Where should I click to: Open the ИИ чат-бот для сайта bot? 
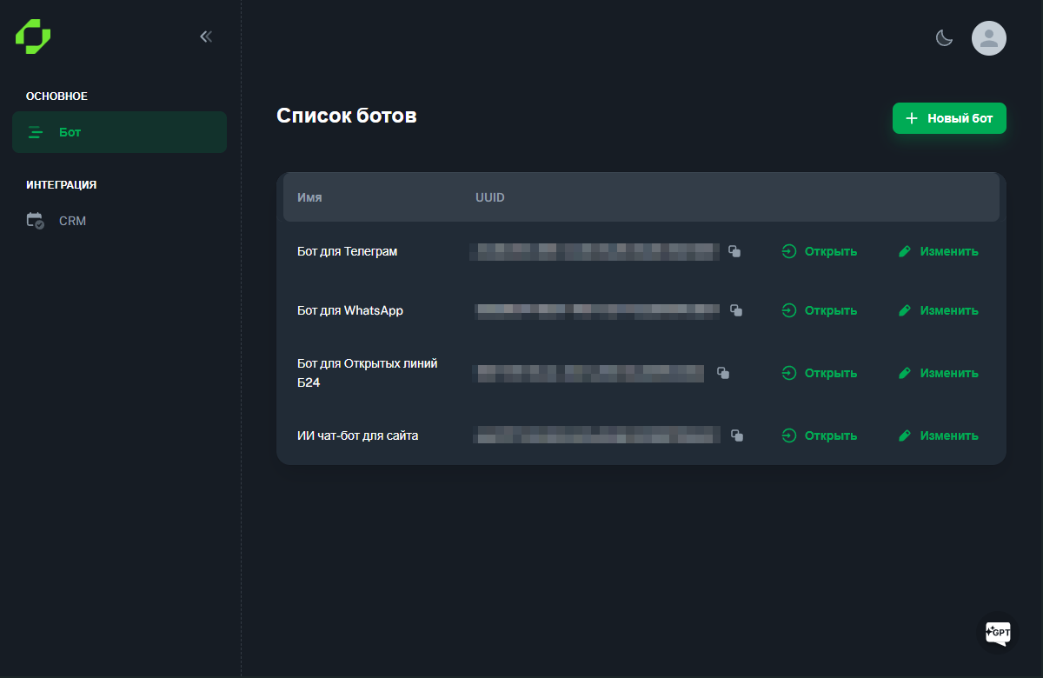click(x=820, y=435)
